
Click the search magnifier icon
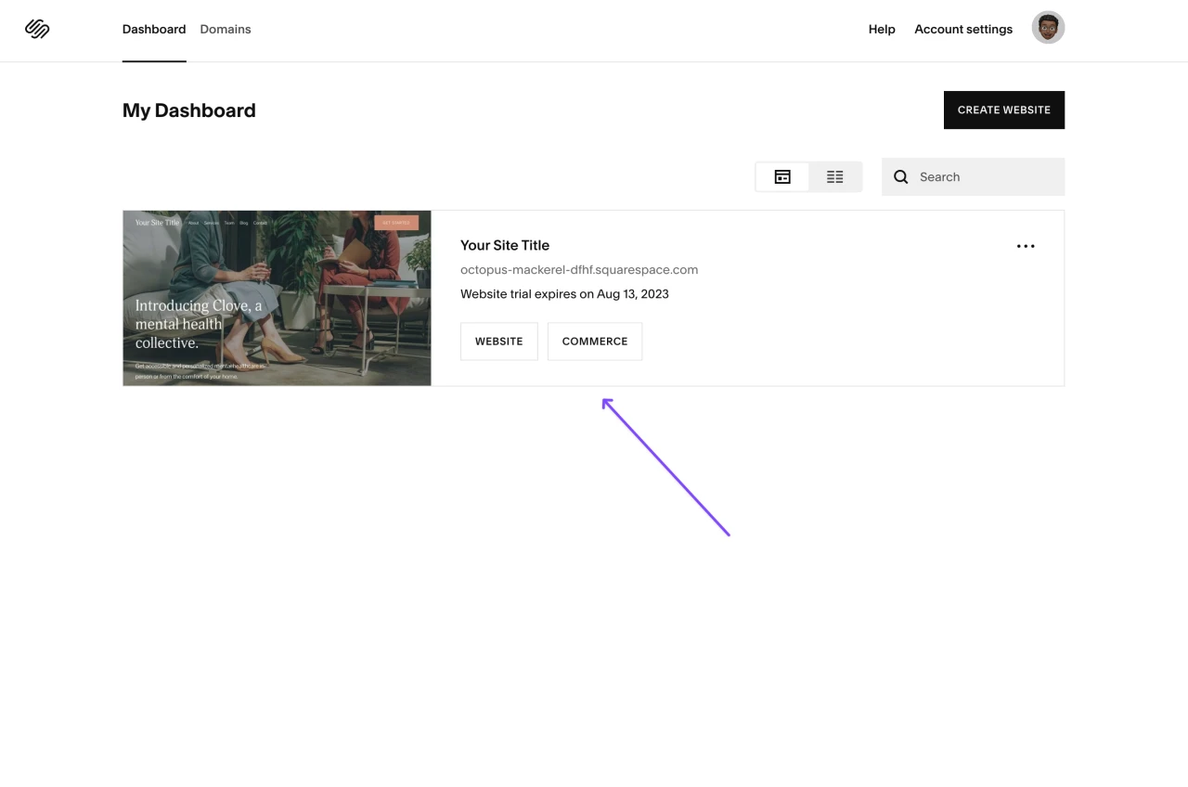click(900, 177)
